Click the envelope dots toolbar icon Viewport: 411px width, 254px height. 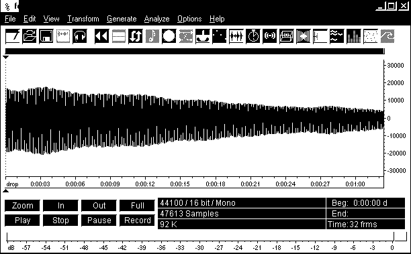pos(220,36)
